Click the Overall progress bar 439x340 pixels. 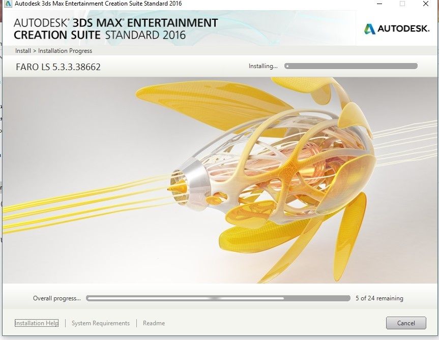[218, 298]
